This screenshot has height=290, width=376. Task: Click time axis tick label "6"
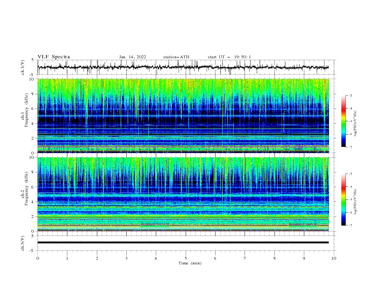(x=215, y=258)
